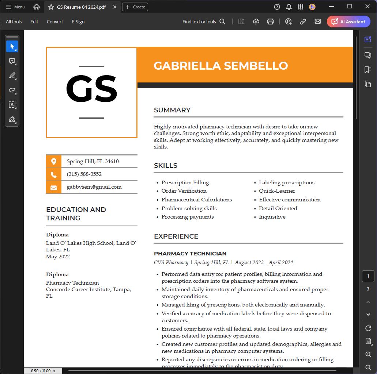Print the document with printer icon
Viewport: 377px width, 374px height.
271,22
